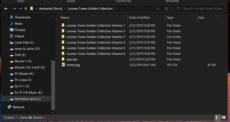
Task: Click Local Disk (C:) drive icon
Action: click(11, 43)
